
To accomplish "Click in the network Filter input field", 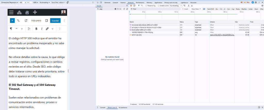I will tap(155, 9).
